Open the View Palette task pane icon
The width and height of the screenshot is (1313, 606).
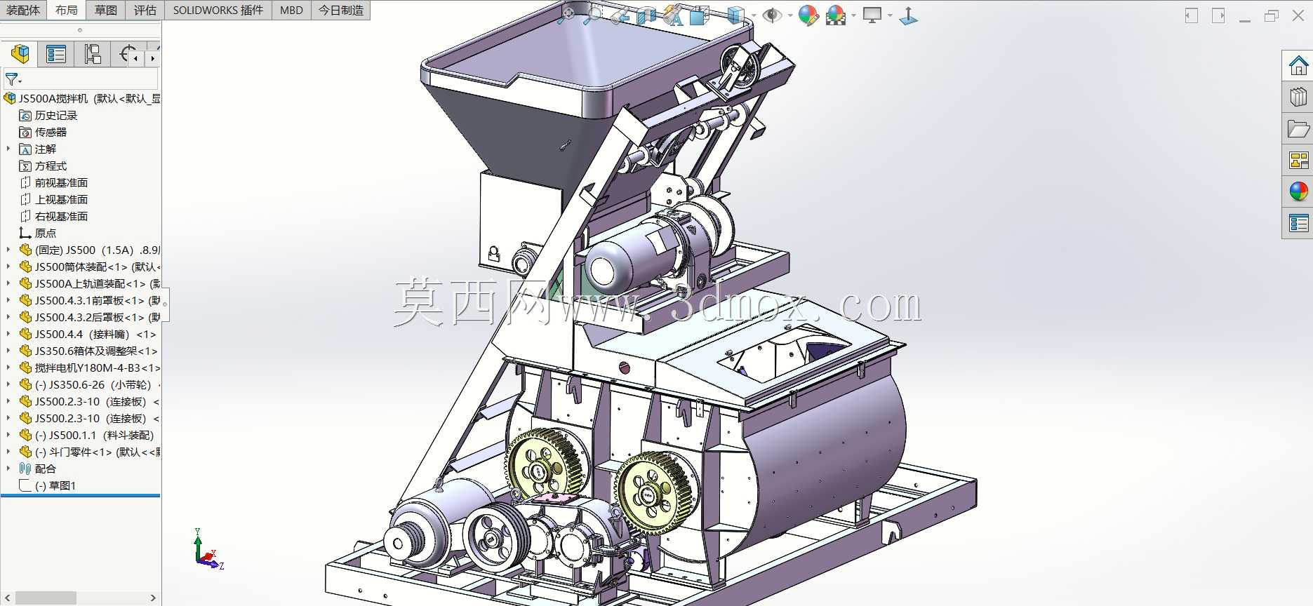click(x=1298, y=161)
